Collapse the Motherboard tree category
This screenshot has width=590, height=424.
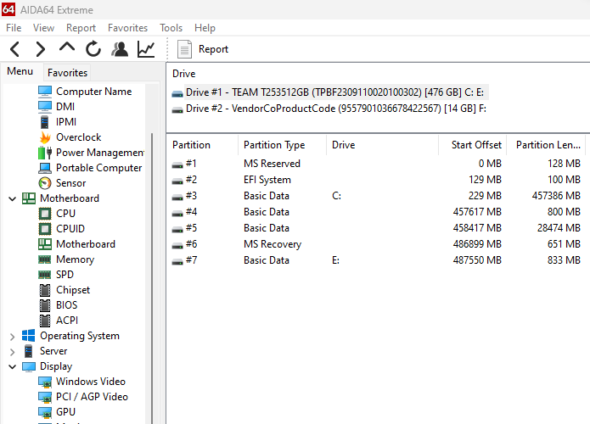13,198
